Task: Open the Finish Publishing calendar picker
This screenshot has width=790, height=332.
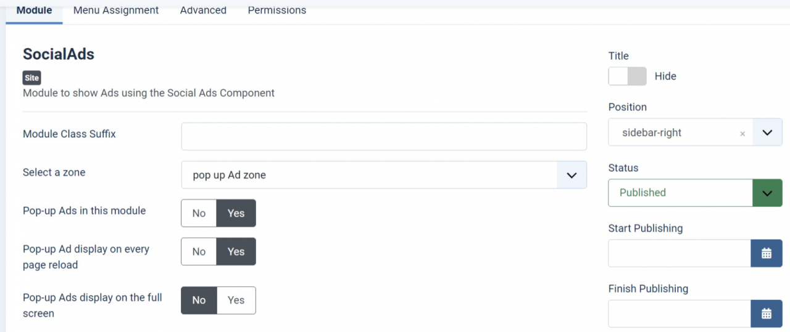Action: tap(766, 314)
